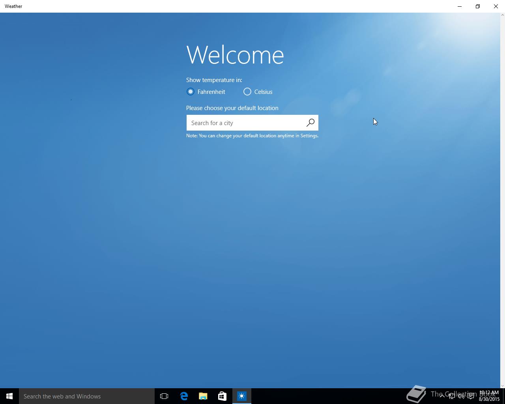This screenshot has width=505, height=404.
Task: Click Search the web and Windows box
Action: [x=87, y=396]
